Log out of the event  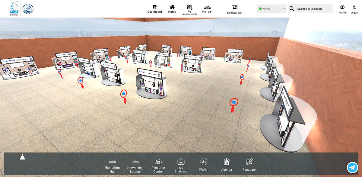click(354, 9)
